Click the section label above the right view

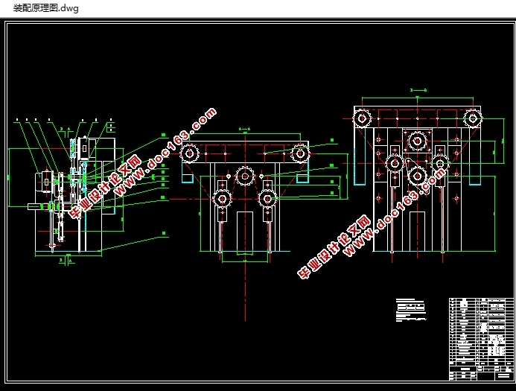click(417, 89)
